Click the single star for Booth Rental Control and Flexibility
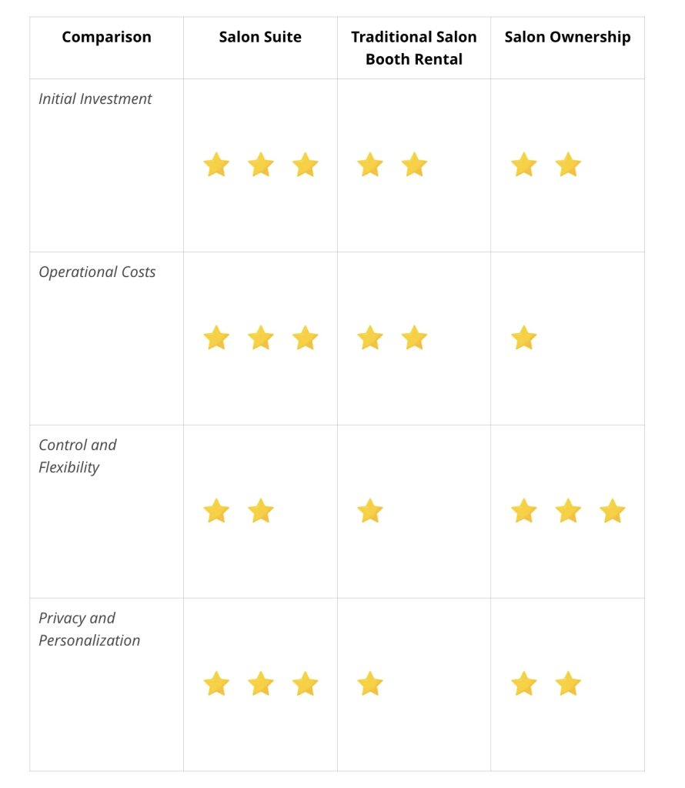685x788 pixels. click(x=370, y=511)
